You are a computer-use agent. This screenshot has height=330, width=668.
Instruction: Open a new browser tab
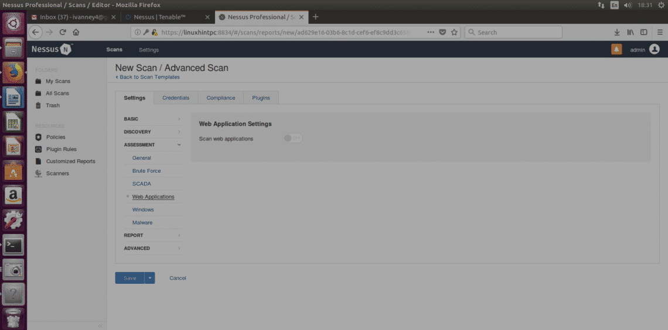(x=316, y=17)
